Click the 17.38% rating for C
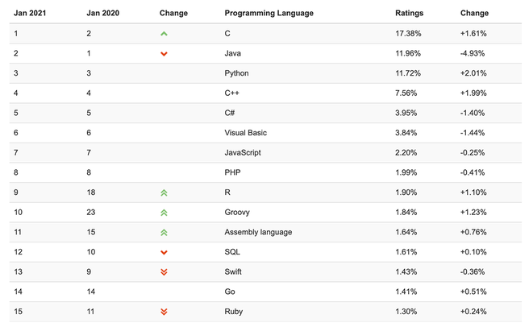The width and height of the screenshot is (529, 327). coord(408,33)
